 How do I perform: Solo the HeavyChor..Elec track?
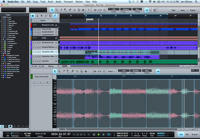(36, 52)
